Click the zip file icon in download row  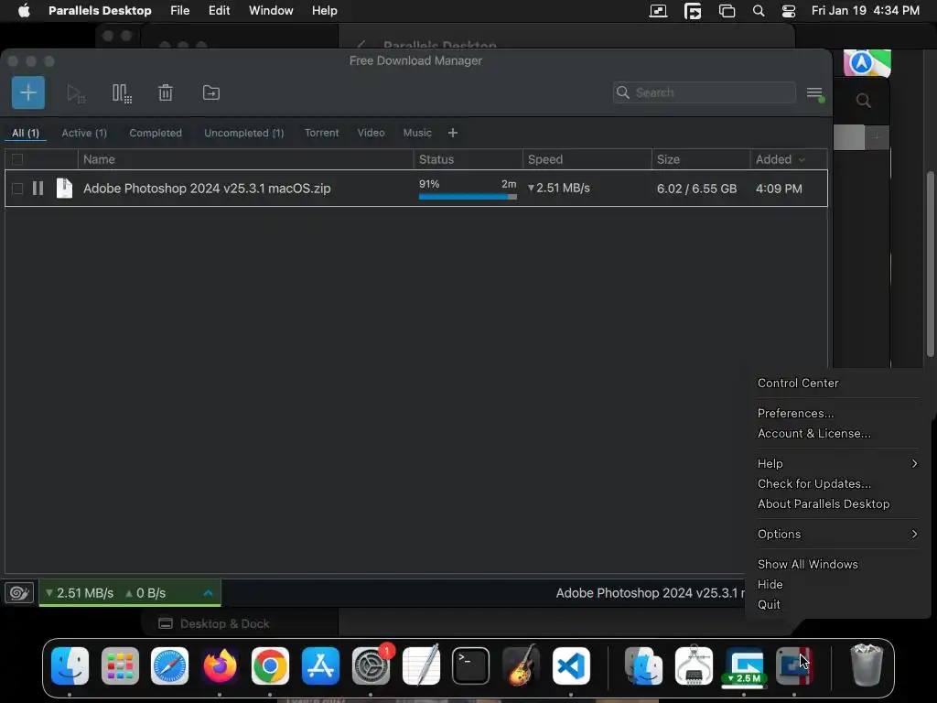pos(64,189)
